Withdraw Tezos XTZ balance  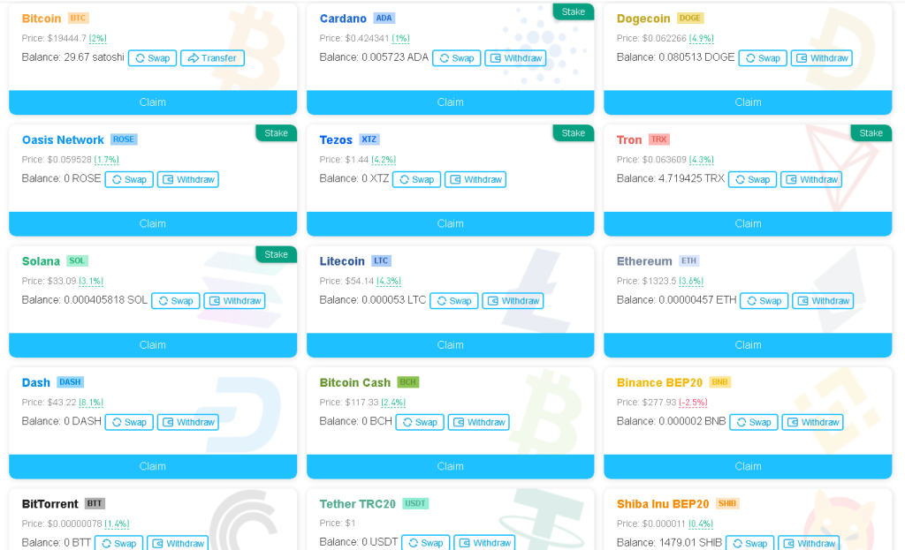pyautogui.click(x=475, y=179)
